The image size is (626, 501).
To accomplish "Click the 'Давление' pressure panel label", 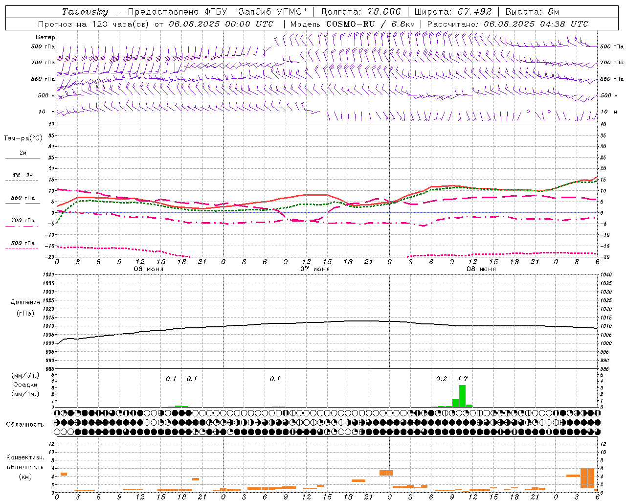I will tap(25, 302).
